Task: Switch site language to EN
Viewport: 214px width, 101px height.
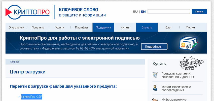Action: 143,12
